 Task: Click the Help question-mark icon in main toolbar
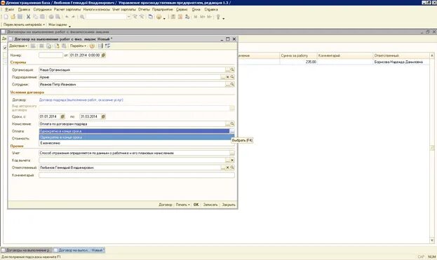pyautogui.click(x=159, y=17)
